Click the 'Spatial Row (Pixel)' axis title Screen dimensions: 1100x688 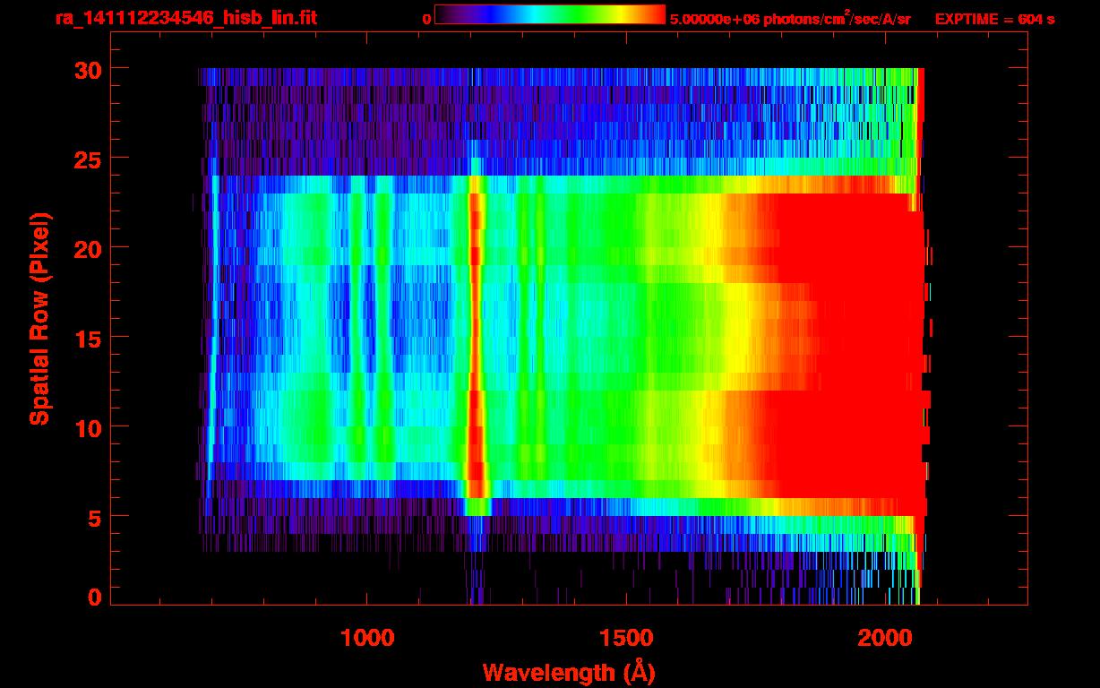point(39,318)
